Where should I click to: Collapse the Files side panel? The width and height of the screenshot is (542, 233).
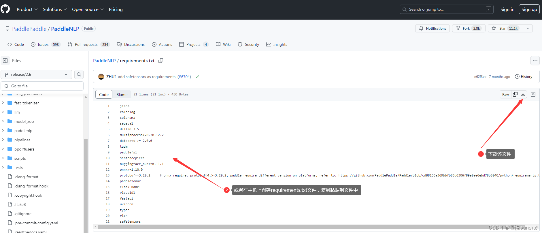[5, 61]
